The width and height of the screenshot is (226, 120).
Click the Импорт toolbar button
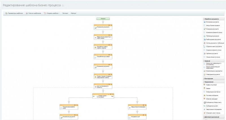point(73,13)
